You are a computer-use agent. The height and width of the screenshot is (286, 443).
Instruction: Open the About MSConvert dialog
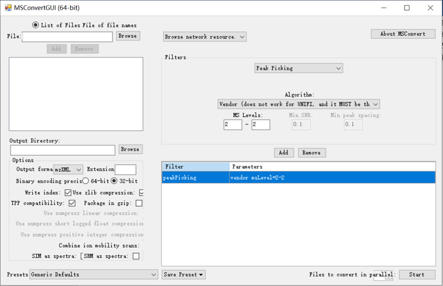pyautogui.click(x=403, y=34)
